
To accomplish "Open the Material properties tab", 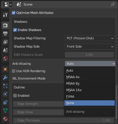I will coord(5,119).
